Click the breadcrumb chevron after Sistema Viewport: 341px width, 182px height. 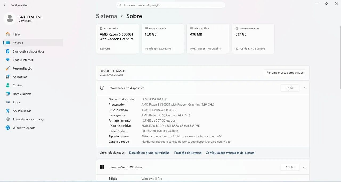point(122,16)
